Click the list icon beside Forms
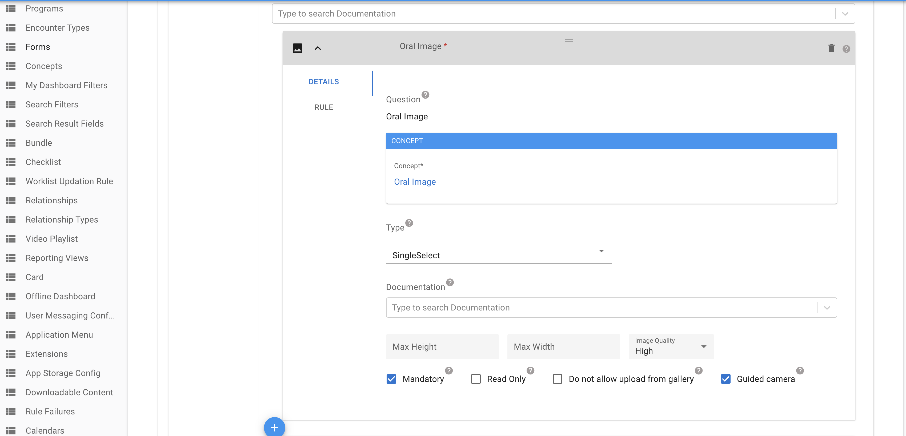The width and height of the screenshot is (906, 436). 11,47
